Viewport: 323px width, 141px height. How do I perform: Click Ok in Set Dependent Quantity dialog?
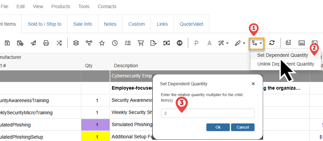click(218, 127)
